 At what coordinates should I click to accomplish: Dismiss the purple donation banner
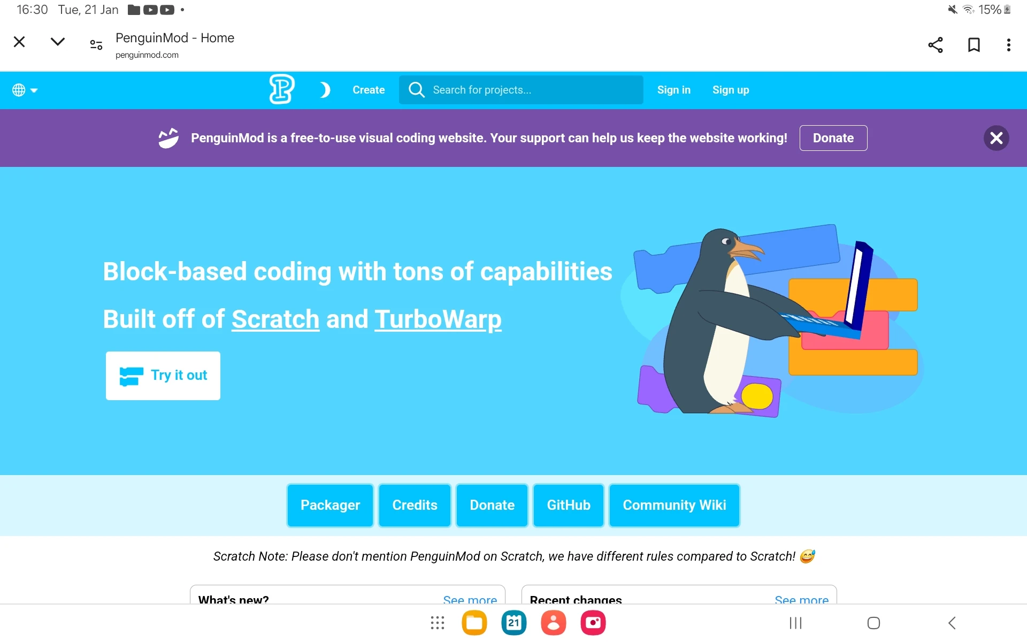point(996,138)
